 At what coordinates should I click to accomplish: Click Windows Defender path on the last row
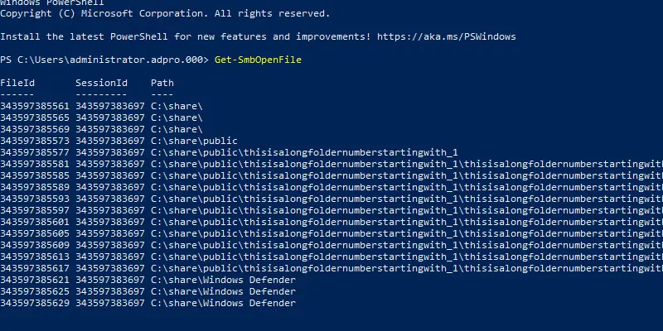tap(223, 303)
